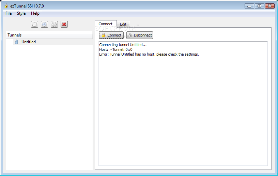Click the padlock icon beside Untitled

(17, 42)
